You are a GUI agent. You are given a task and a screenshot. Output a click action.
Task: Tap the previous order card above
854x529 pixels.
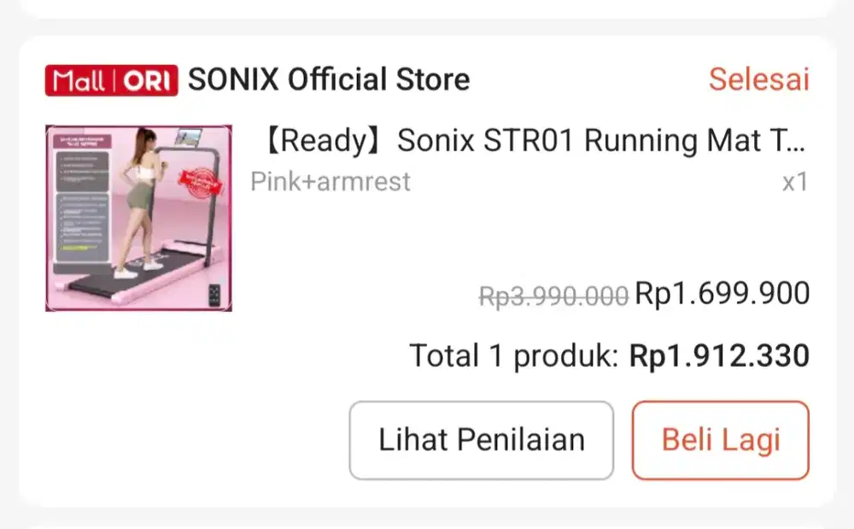(x=427, y=8)
